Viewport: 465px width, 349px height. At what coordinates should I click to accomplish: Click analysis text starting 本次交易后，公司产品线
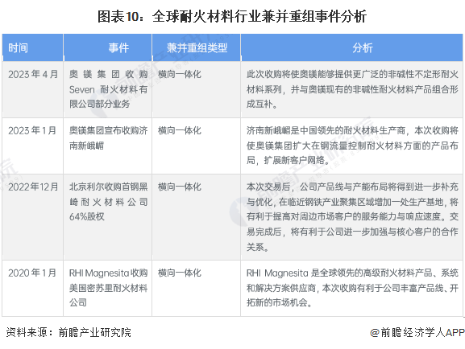(352, 216)
